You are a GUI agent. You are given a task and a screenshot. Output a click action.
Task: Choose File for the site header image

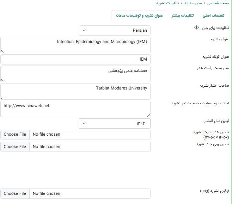[15, 134]
